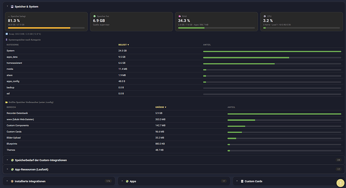This screenshot has width=346, height=188.
Task: Click the 5.9 GB size of Recorder-Datenbank
Action: click(159, 113)
